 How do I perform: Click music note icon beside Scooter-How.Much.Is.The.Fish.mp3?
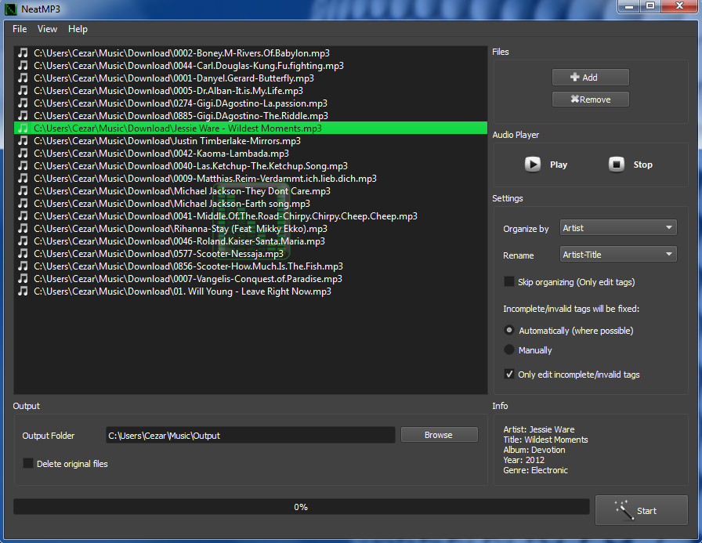[23, 266]
